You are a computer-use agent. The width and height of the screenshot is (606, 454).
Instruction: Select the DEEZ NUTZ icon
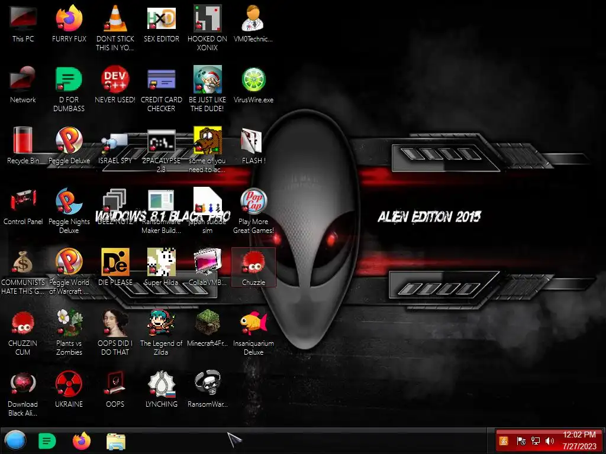115,206
